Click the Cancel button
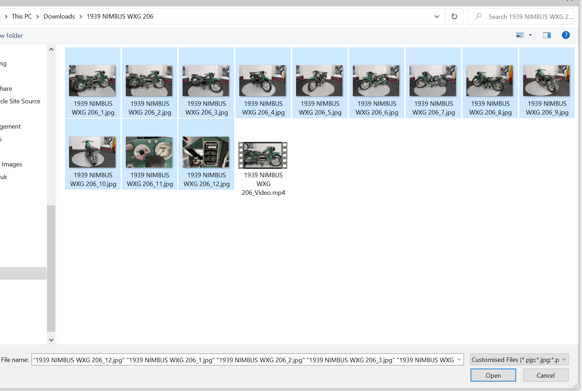This screenshot has height=391, width=582. (546, 375)
